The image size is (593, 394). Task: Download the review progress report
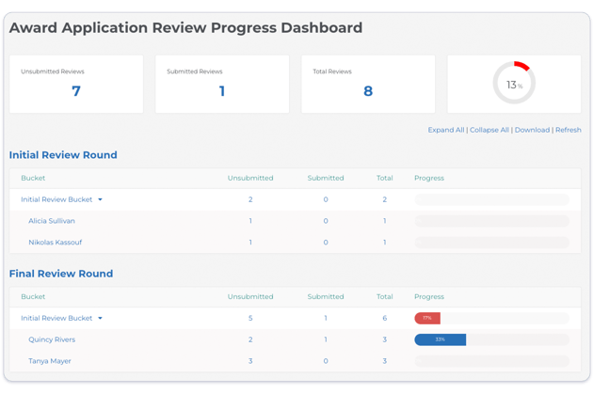click(532, 130)
